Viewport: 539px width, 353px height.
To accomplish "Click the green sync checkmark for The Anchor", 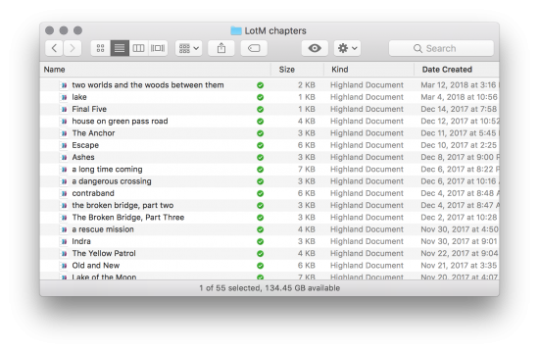I will pos(261,133).
